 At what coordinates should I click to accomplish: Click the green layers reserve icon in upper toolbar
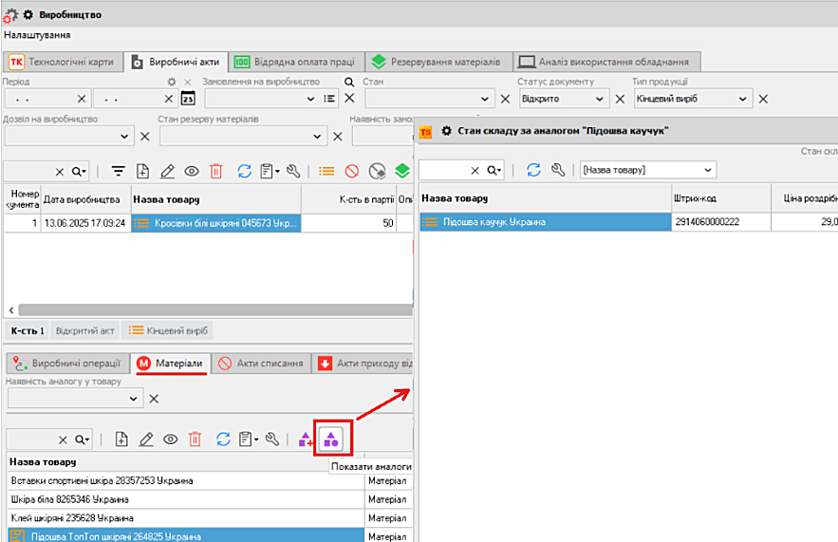tap(402, 171)
